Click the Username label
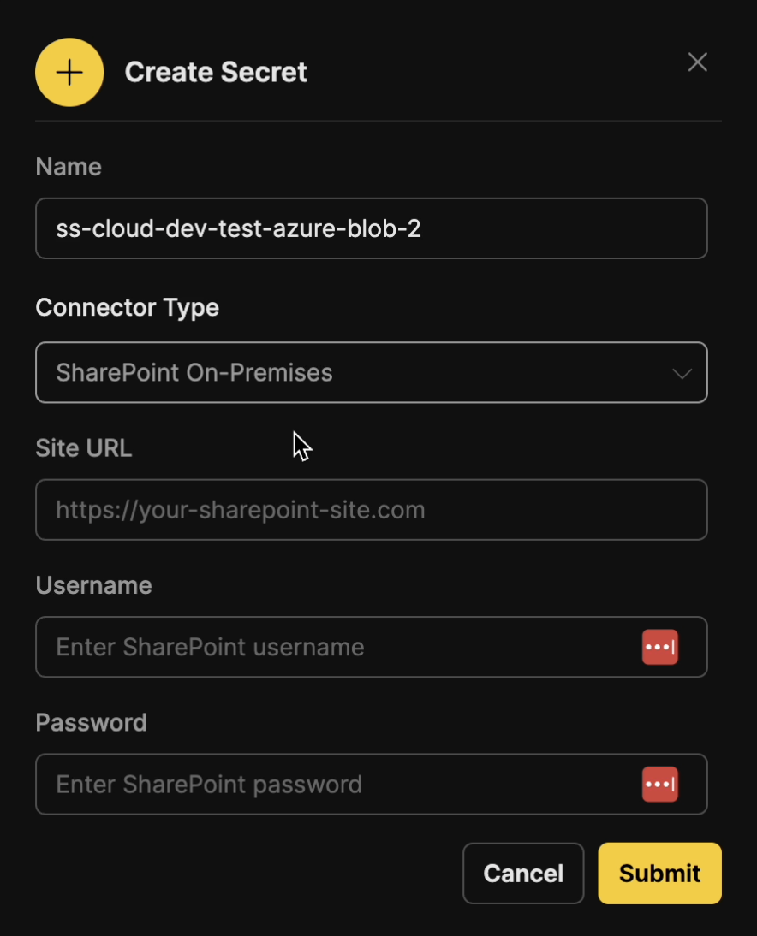757x936 pixels. tap(93, 585)
